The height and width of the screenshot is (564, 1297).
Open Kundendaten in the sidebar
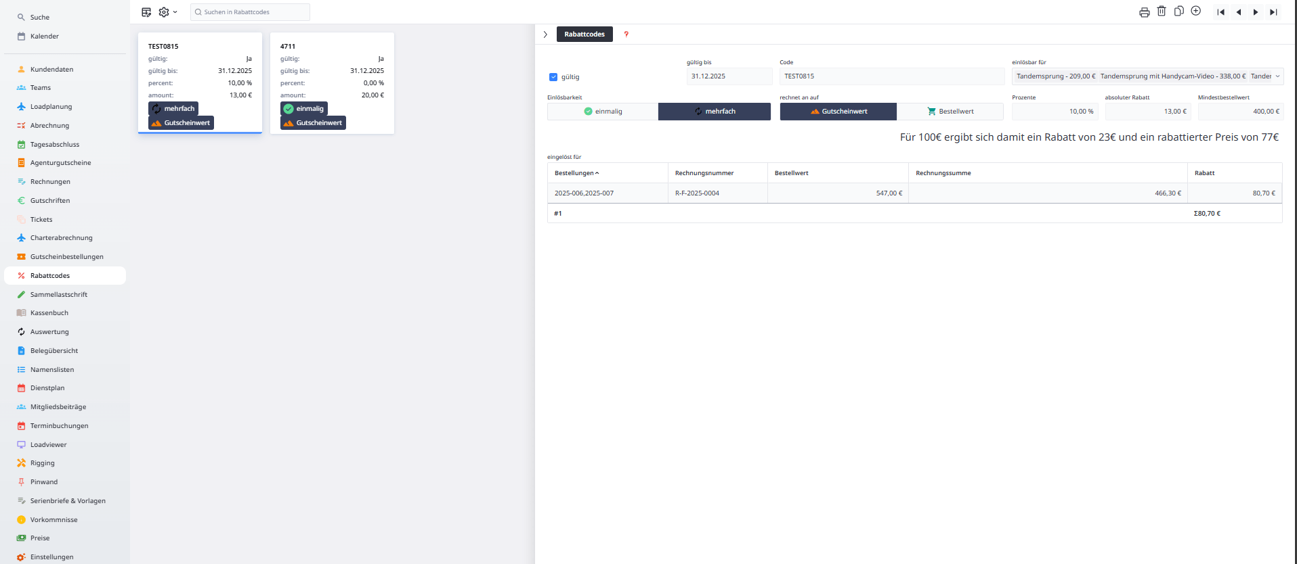pos(51,70)
